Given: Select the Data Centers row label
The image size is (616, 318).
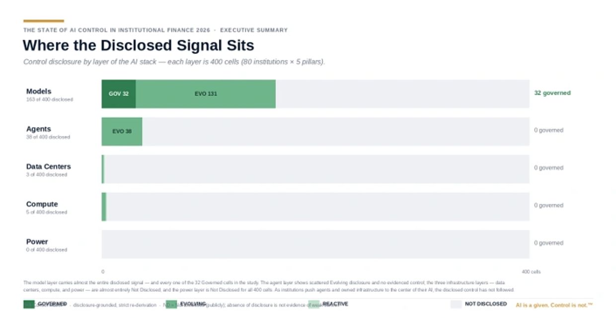Looking at the screenshot, I should [49, 167].
